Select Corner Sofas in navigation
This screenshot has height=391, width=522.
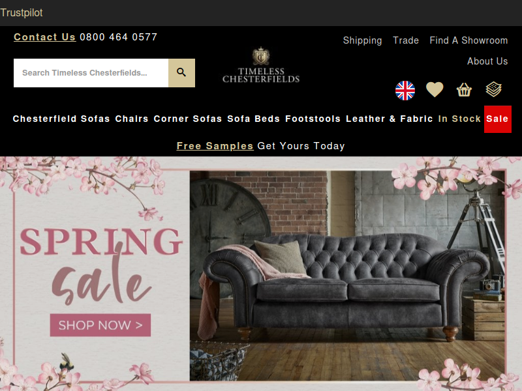(188, 119)
